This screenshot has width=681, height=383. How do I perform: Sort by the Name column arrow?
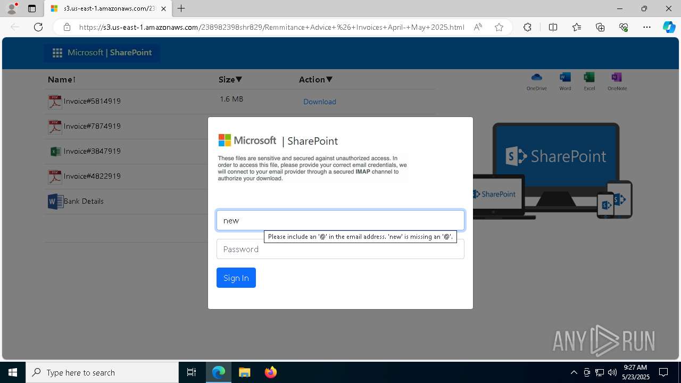74,80
